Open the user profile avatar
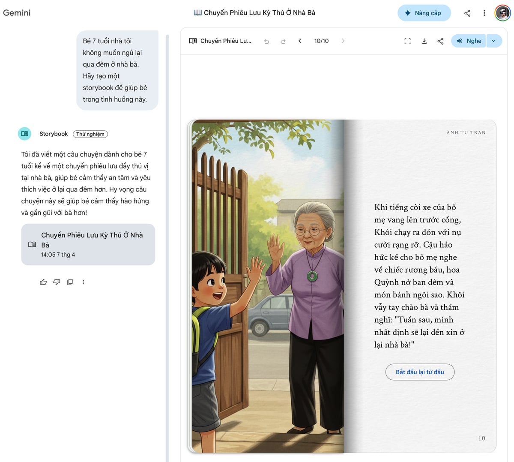 [x=502, y=13]
